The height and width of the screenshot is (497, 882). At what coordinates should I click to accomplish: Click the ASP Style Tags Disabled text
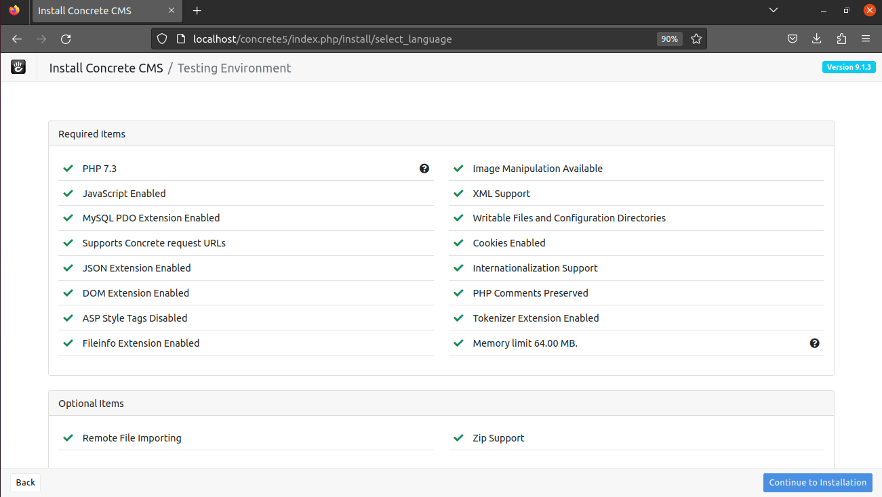coord(135,318)
